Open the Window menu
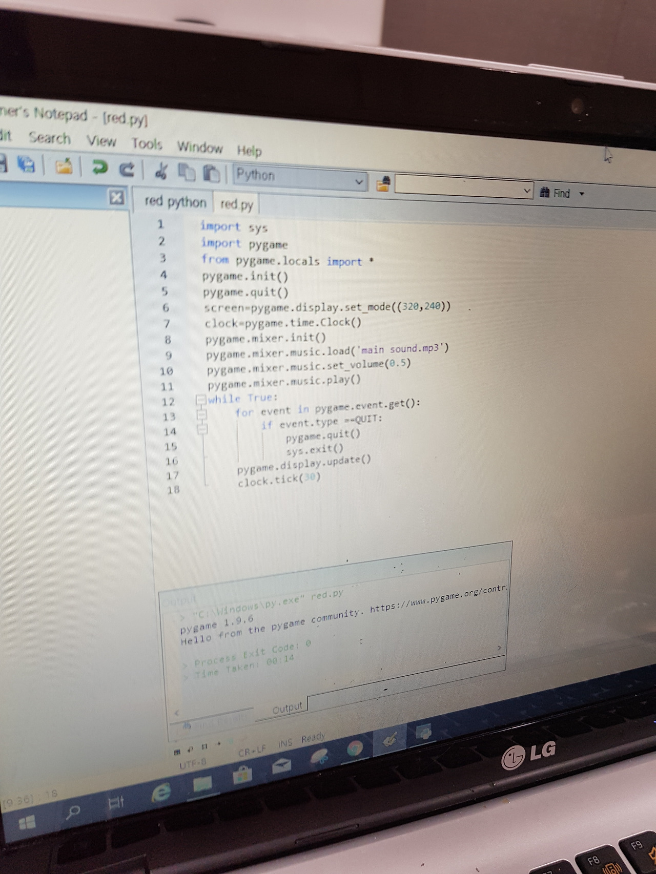656x874 pixels. [x=200, y=148]
